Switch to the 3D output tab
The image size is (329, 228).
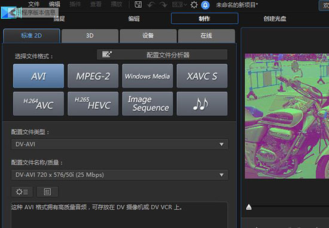click(90, 36)
